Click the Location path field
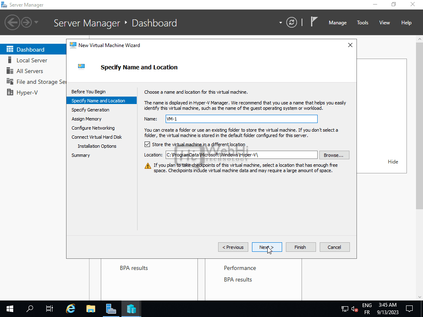The width and height of the screenshot is (423, 317). pos(241,155)
